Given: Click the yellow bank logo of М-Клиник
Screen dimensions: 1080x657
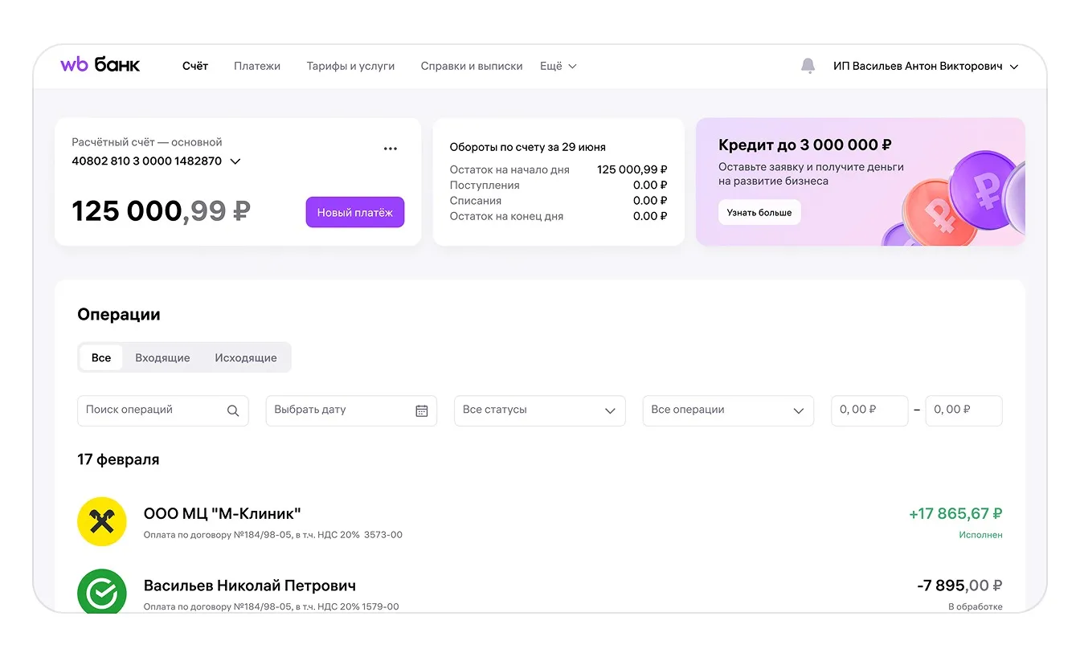Looking at the screenshot, I should tap(101, 522).
